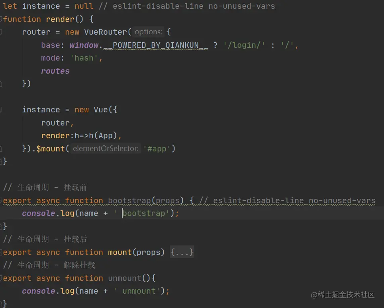Click the __POWERED_BY_QIANKUN__ identifier
This screenshot has width=384, height=308.
155,45
